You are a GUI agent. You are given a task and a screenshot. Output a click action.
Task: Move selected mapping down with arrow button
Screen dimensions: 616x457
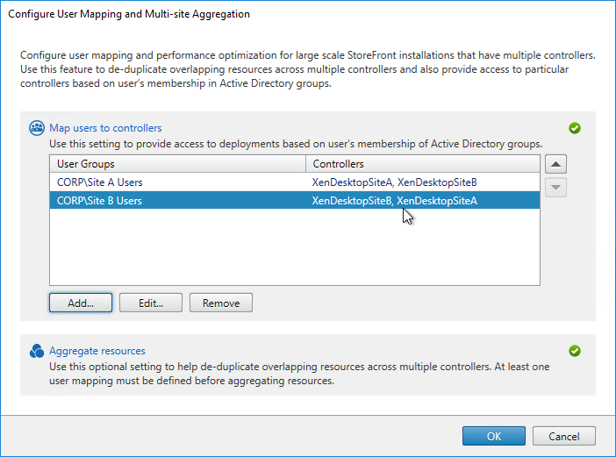(555, 188)
